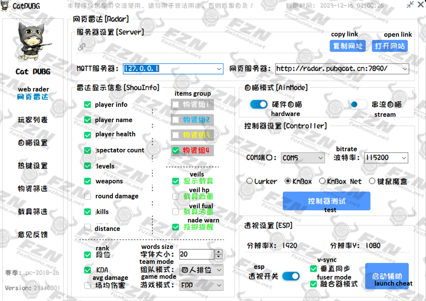Uncheck the red items group 4 checkbox

point(175,150)
